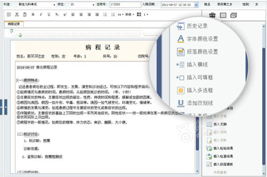The height and width of the screenshot is (177, 267).
Task: Toggle italic text formatting
Action: [x=41, y=15]
